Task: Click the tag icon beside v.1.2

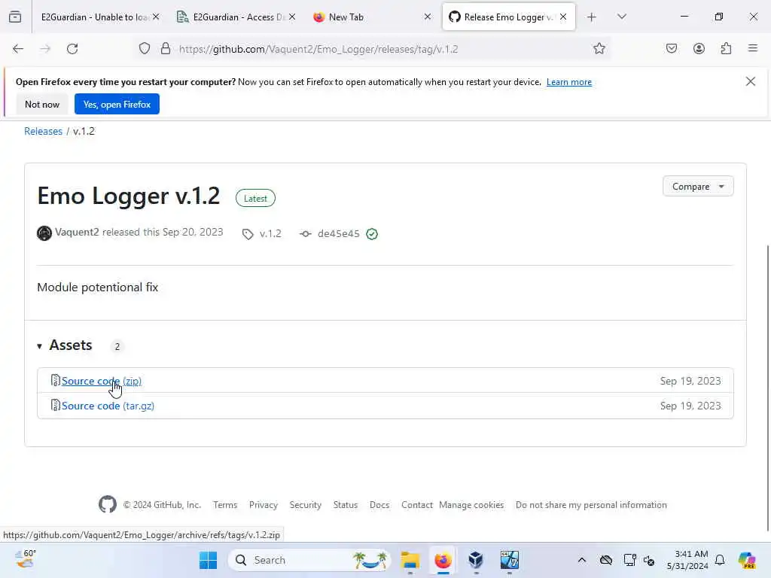Action: point(248,235)
